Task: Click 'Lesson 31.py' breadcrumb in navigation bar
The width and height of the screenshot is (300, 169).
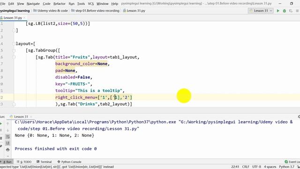Action: pos(134,10)
